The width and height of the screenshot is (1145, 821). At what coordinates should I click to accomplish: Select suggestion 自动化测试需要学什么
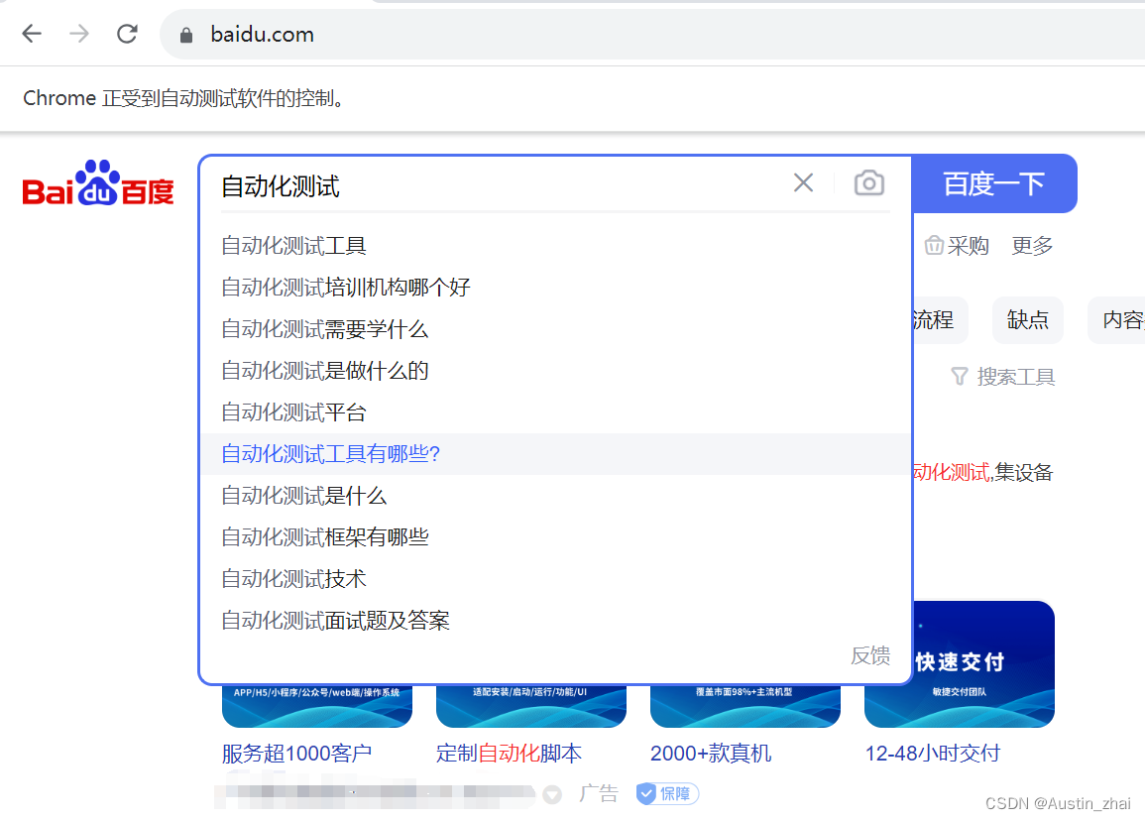tap(555, 329)
